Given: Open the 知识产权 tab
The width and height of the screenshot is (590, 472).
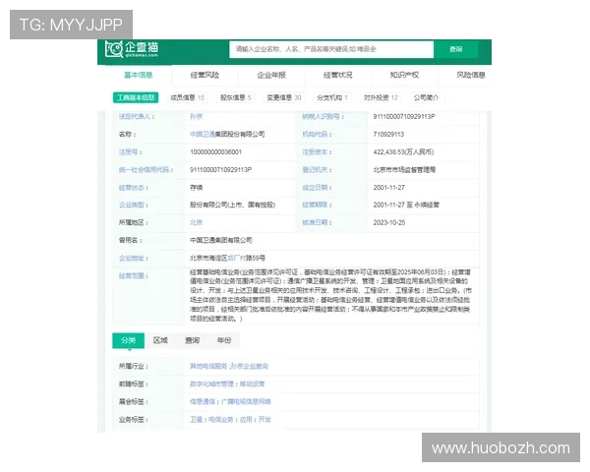Looking at the screenshot, I should tap(404, 75).
